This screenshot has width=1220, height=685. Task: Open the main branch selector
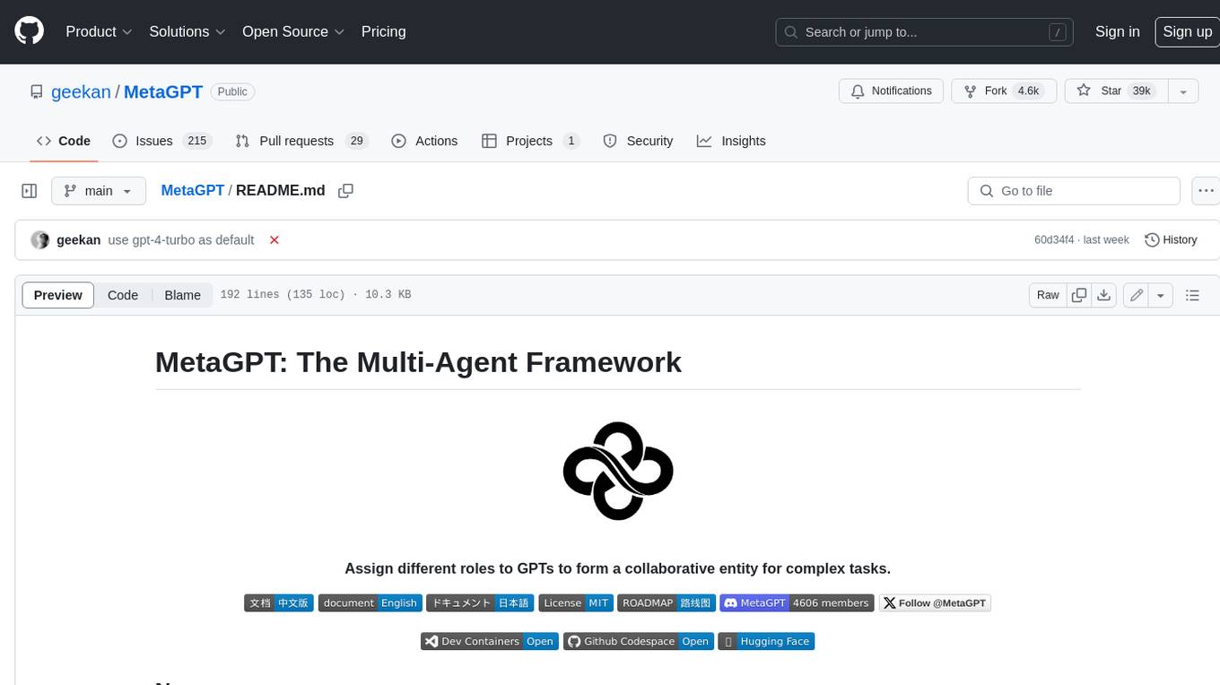[x=99, y=191]
